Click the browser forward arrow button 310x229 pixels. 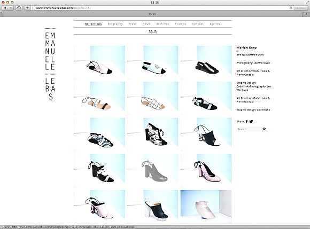(x=11, y=8)
